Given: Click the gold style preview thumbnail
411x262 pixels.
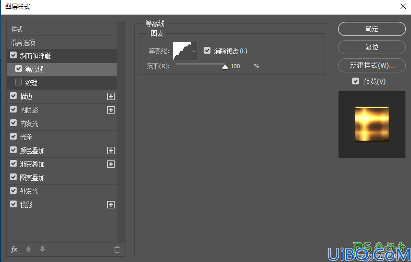Looking at the screenshot, I should pos(372,124).
